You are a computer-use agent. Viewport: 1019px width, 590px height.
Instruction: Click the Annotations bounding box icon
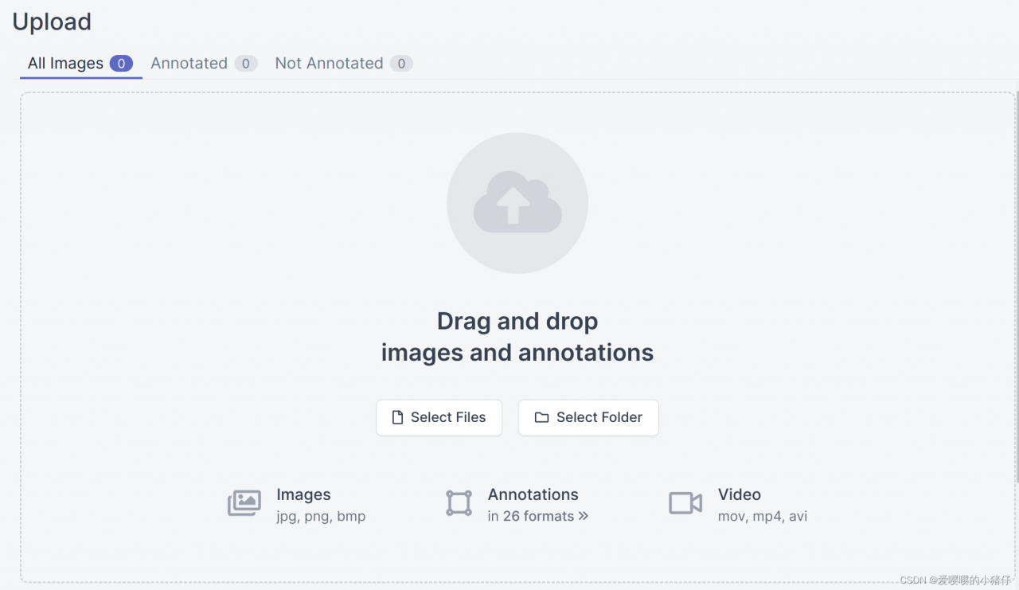pyautogui.click(x=459, y=503)
